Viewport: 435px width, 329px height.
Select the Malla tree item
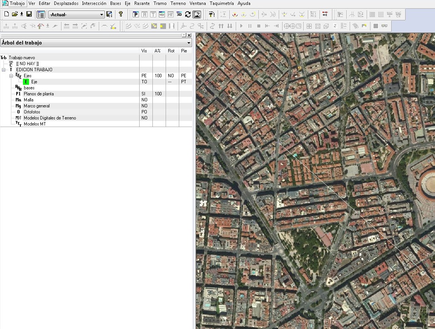[28, 100]
